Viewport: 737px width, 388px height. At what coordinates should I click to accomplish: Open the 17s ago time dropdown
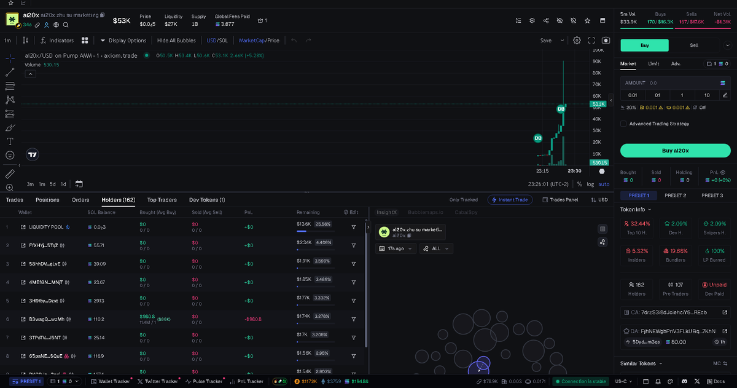396,248
